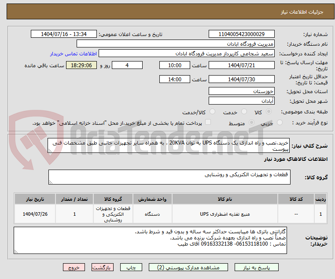Click the جزئیات اطلاعات نیاز header title
Image resolution: width=335 pixels, height=279 pixels.
pyautogui.click(x=302, y=12)
